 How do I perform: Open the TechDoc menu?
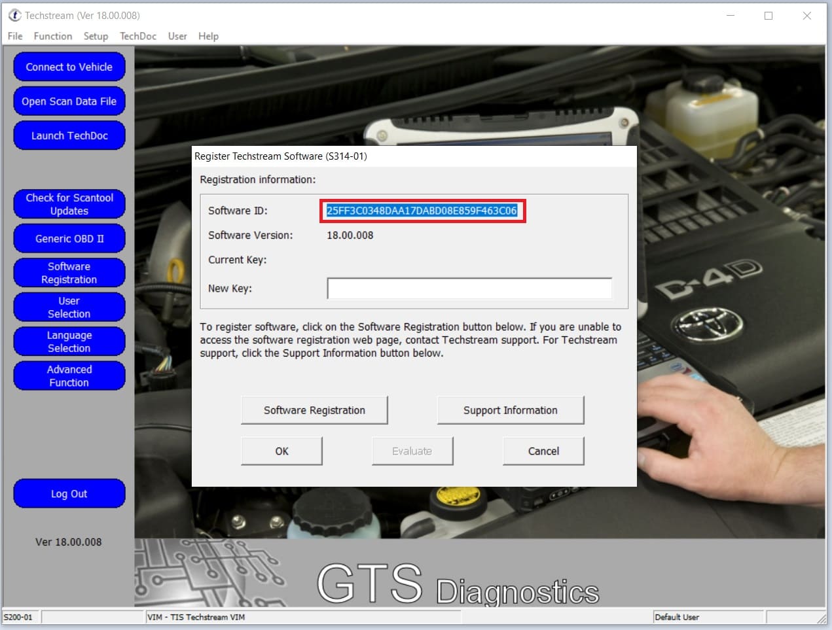click(138, 36)
